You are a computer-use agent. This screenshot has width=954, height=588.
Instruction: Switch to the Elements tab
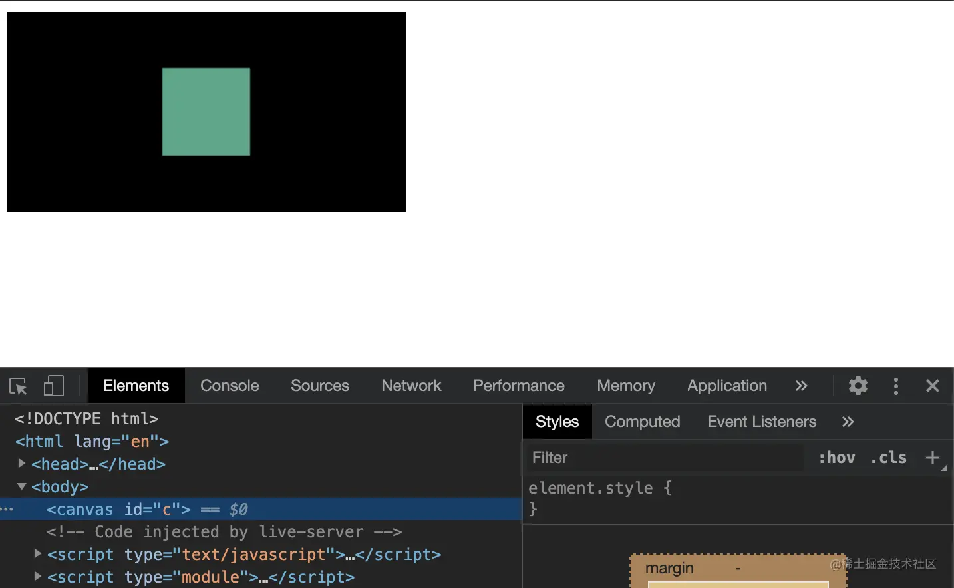pos(136,386)
